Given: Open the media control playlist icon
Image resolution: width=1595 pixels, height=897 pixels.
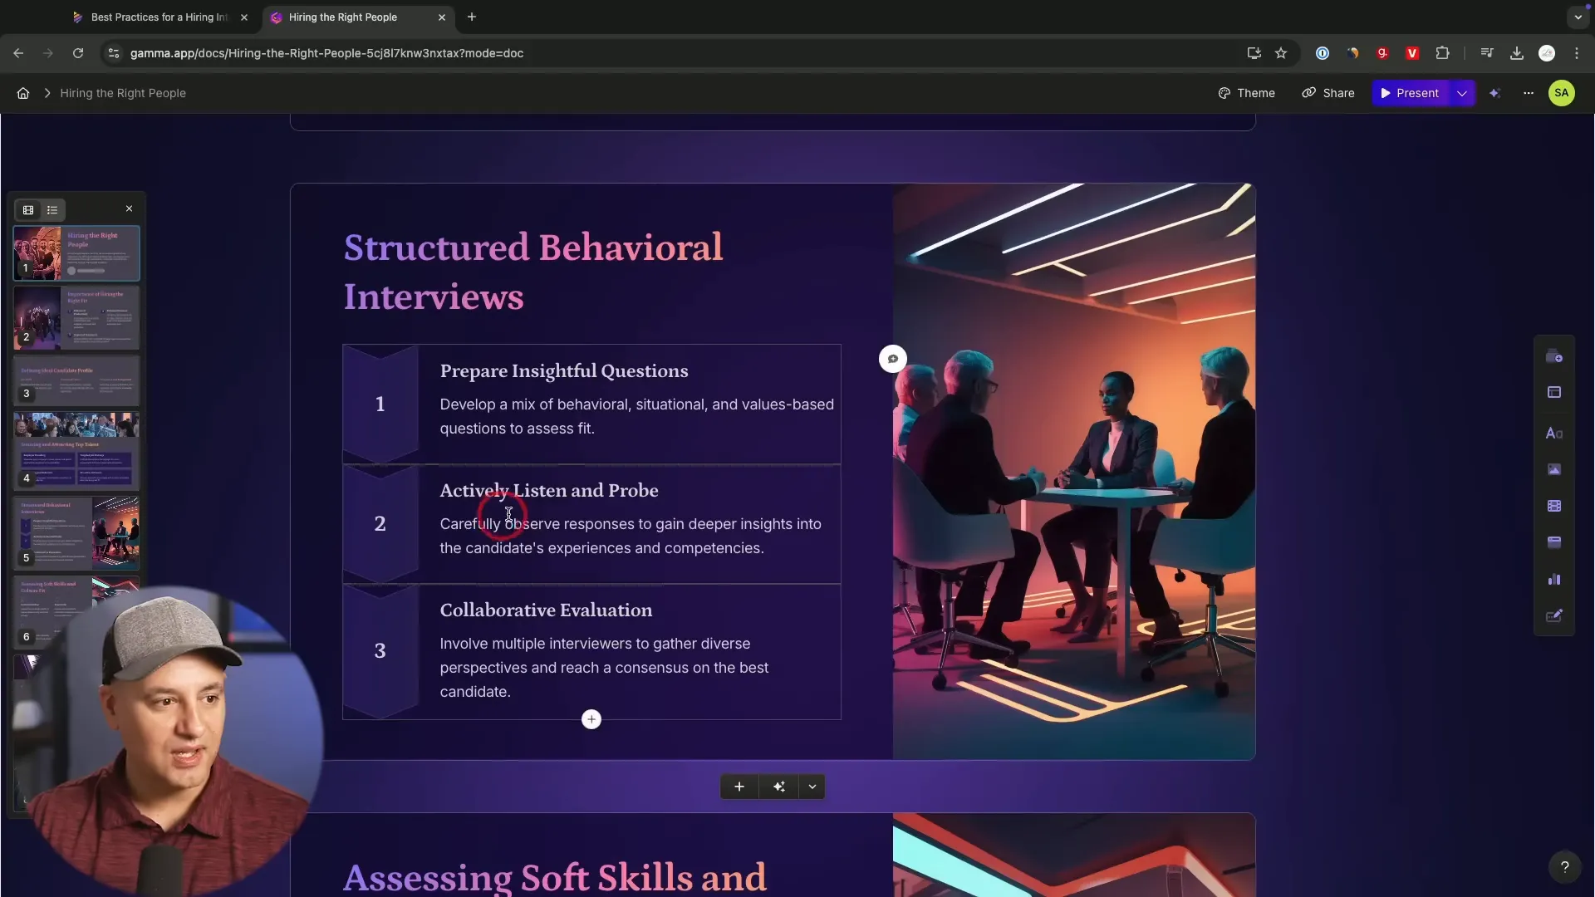Looking at the screenshot, I should click(x=1486, y=53).
